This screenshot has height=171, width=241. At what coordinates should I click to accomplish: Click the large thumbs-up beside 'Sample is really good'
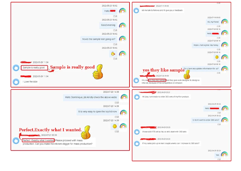pyautogui.click(x=98, y=72)
